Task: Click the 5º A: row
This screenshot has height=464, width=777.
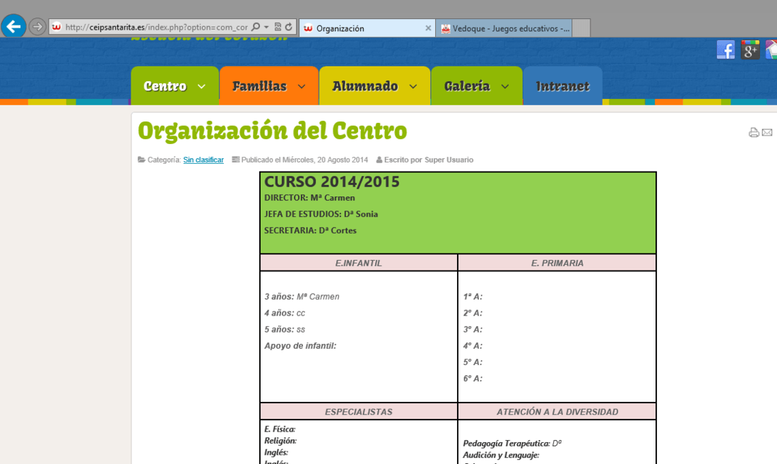Action: point(473,362)
